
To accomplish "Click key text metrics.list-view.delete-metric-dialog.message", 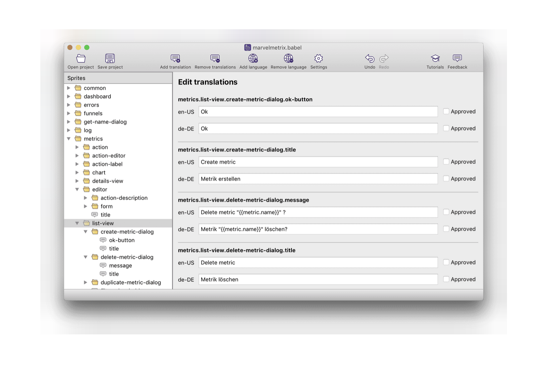I will [x=244, y=200].
